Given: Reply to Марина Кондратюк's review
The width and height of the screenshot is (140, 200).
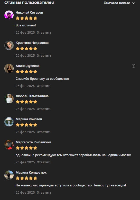Looking at the screenshot, I should (44, 193).
